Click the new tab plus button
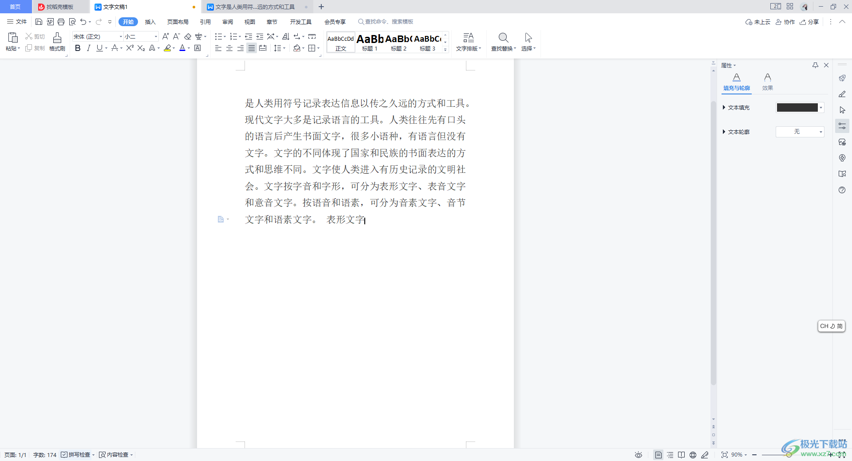 (321, 7)
